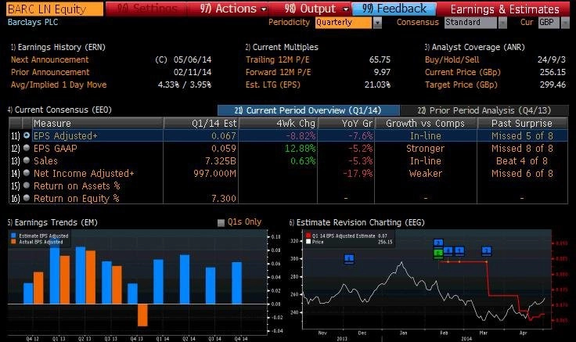This screenshot has width=576, height=342.
Task: Click the EPS GAAP 4Wk change 12.88%
Action: tap(300, 149)
